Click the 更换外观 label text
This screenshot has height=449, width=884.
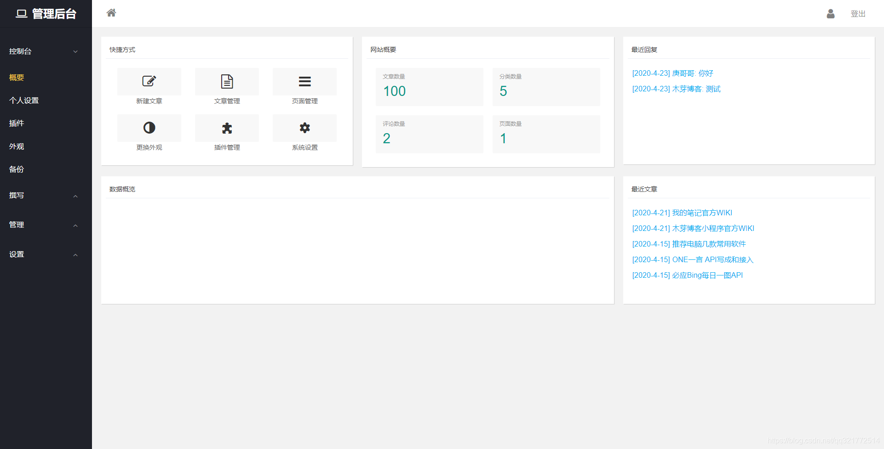point(149,147)
